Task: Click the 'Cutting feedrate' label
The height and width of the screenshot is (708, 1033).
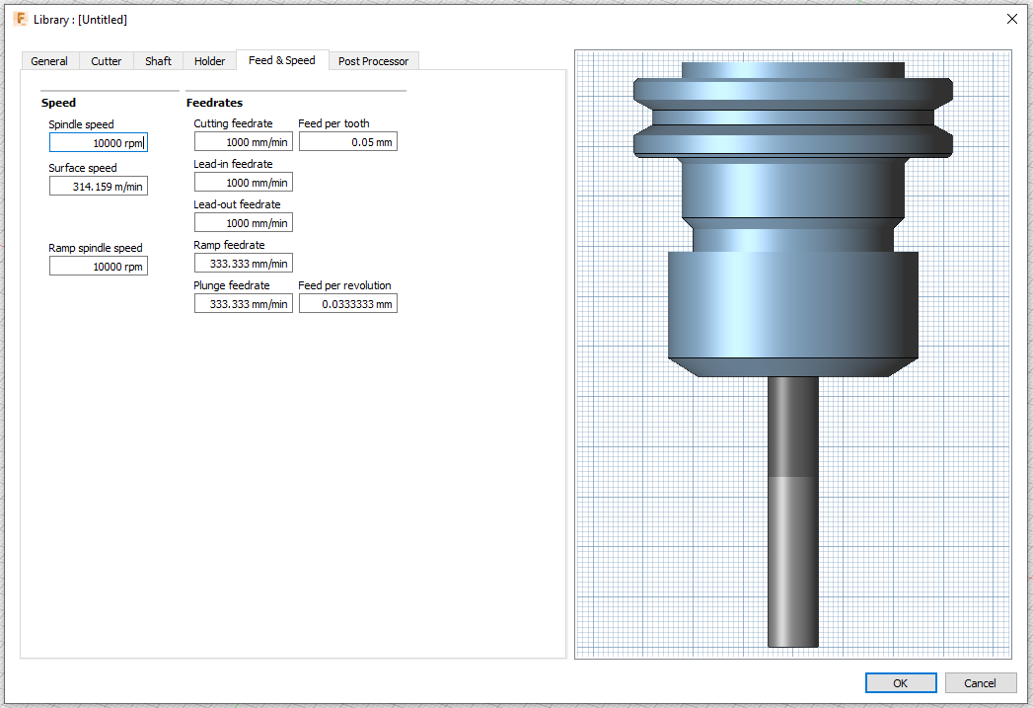Action: click(x=233, y=123)
